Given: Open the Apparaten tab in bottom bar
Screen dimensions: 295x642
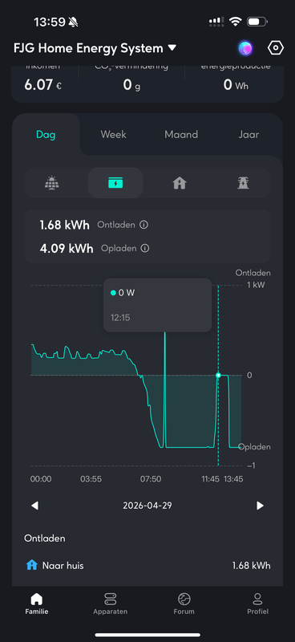Looking at the screenshot, I should point(111,603).
